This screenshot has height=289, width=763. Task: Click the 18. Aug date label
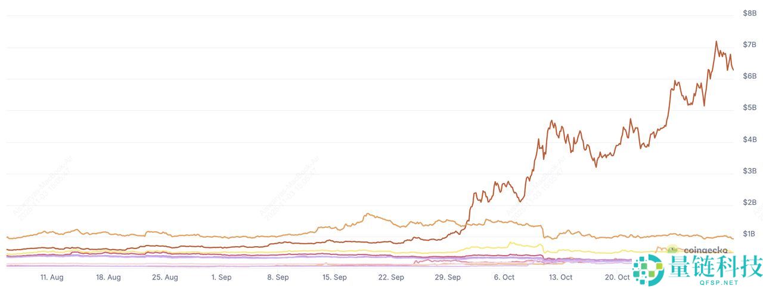click(x=108, y=277)
